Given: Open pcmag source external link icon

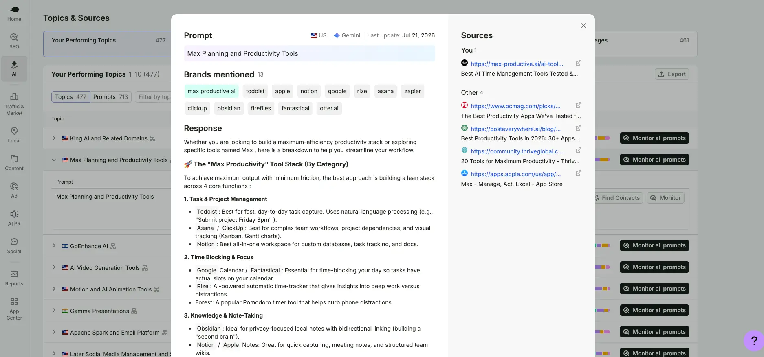Looking at the screenshot, I should tap(578, 105).
